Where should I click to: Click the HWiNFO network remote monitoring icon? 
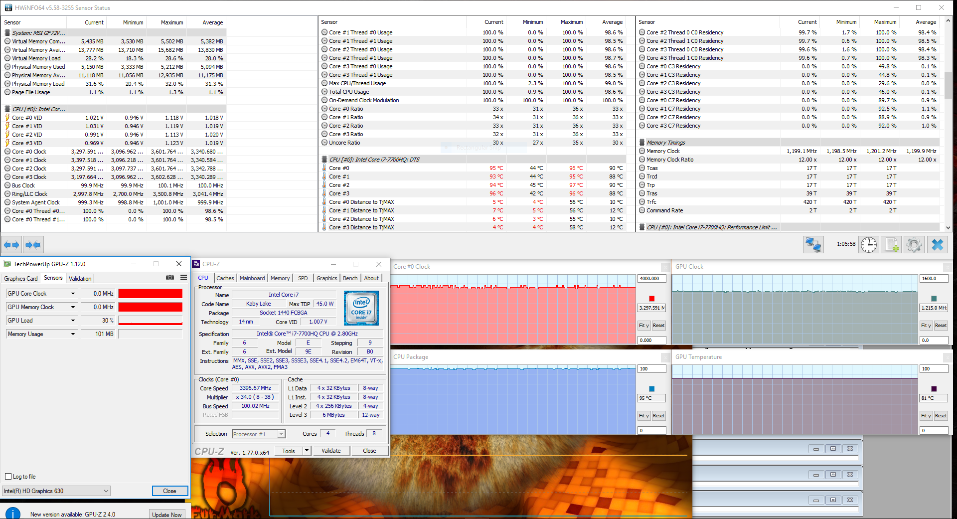point(813,244)
